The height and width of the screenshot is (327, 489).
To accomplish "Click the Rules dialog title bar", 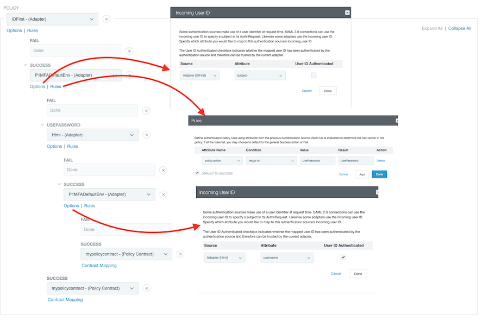I will tap(293, 121).
